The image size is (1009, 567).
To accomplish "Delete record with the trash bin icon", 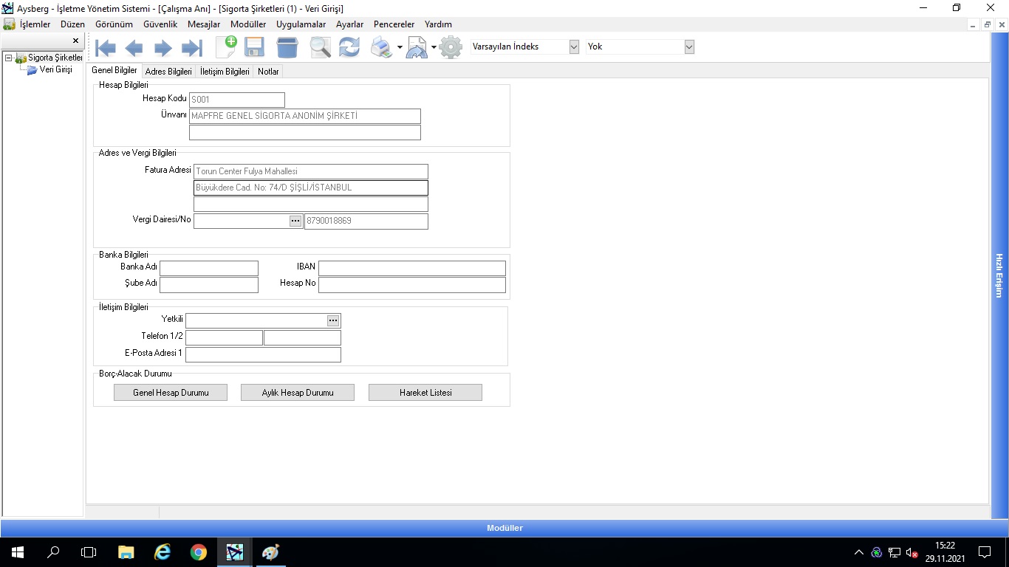I will point(287,47).
